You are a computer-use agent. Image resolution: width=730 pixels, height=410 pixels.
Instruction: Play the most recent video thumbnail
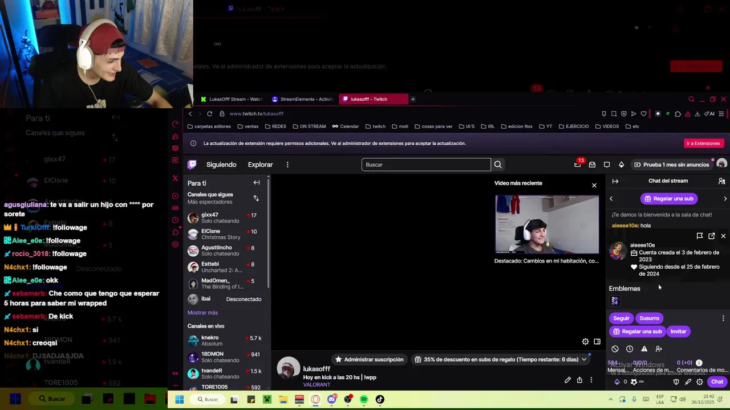pyautogui.click(x=547, y=224)
